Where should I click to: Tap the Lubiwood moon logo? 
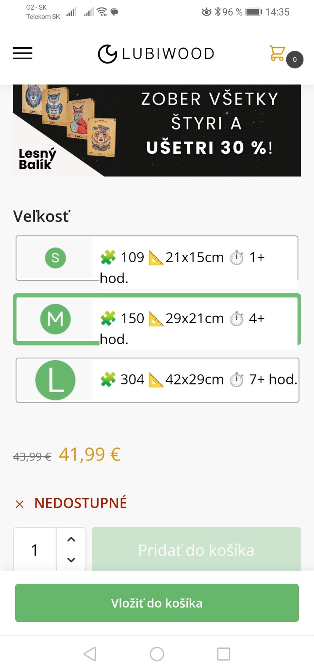pyautogui.click(x=107, y=54)
